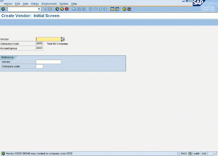Click the Create New Session icon
Screen dimensions: 218x156
[112, 9]
